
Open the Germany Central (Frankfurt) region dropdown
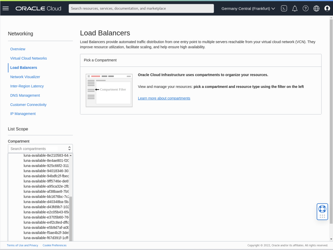click(x=247, y=8)
